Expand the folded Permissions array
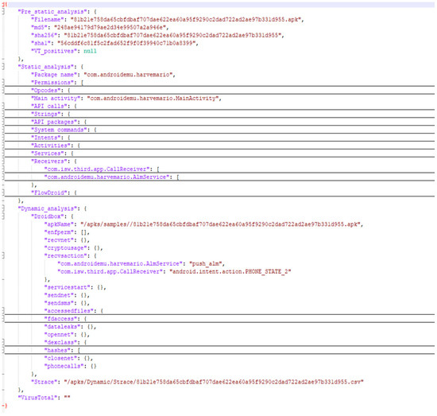The width and height of the screenshot is (437, 416). coord(3,82)
